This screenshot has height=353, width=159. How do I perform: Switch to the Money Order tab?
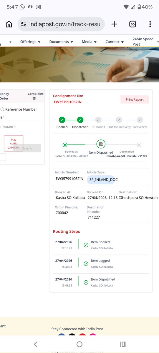tap(4, 96)
